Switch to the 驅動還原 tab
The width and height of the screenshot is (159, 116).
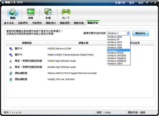click(65, 23)
